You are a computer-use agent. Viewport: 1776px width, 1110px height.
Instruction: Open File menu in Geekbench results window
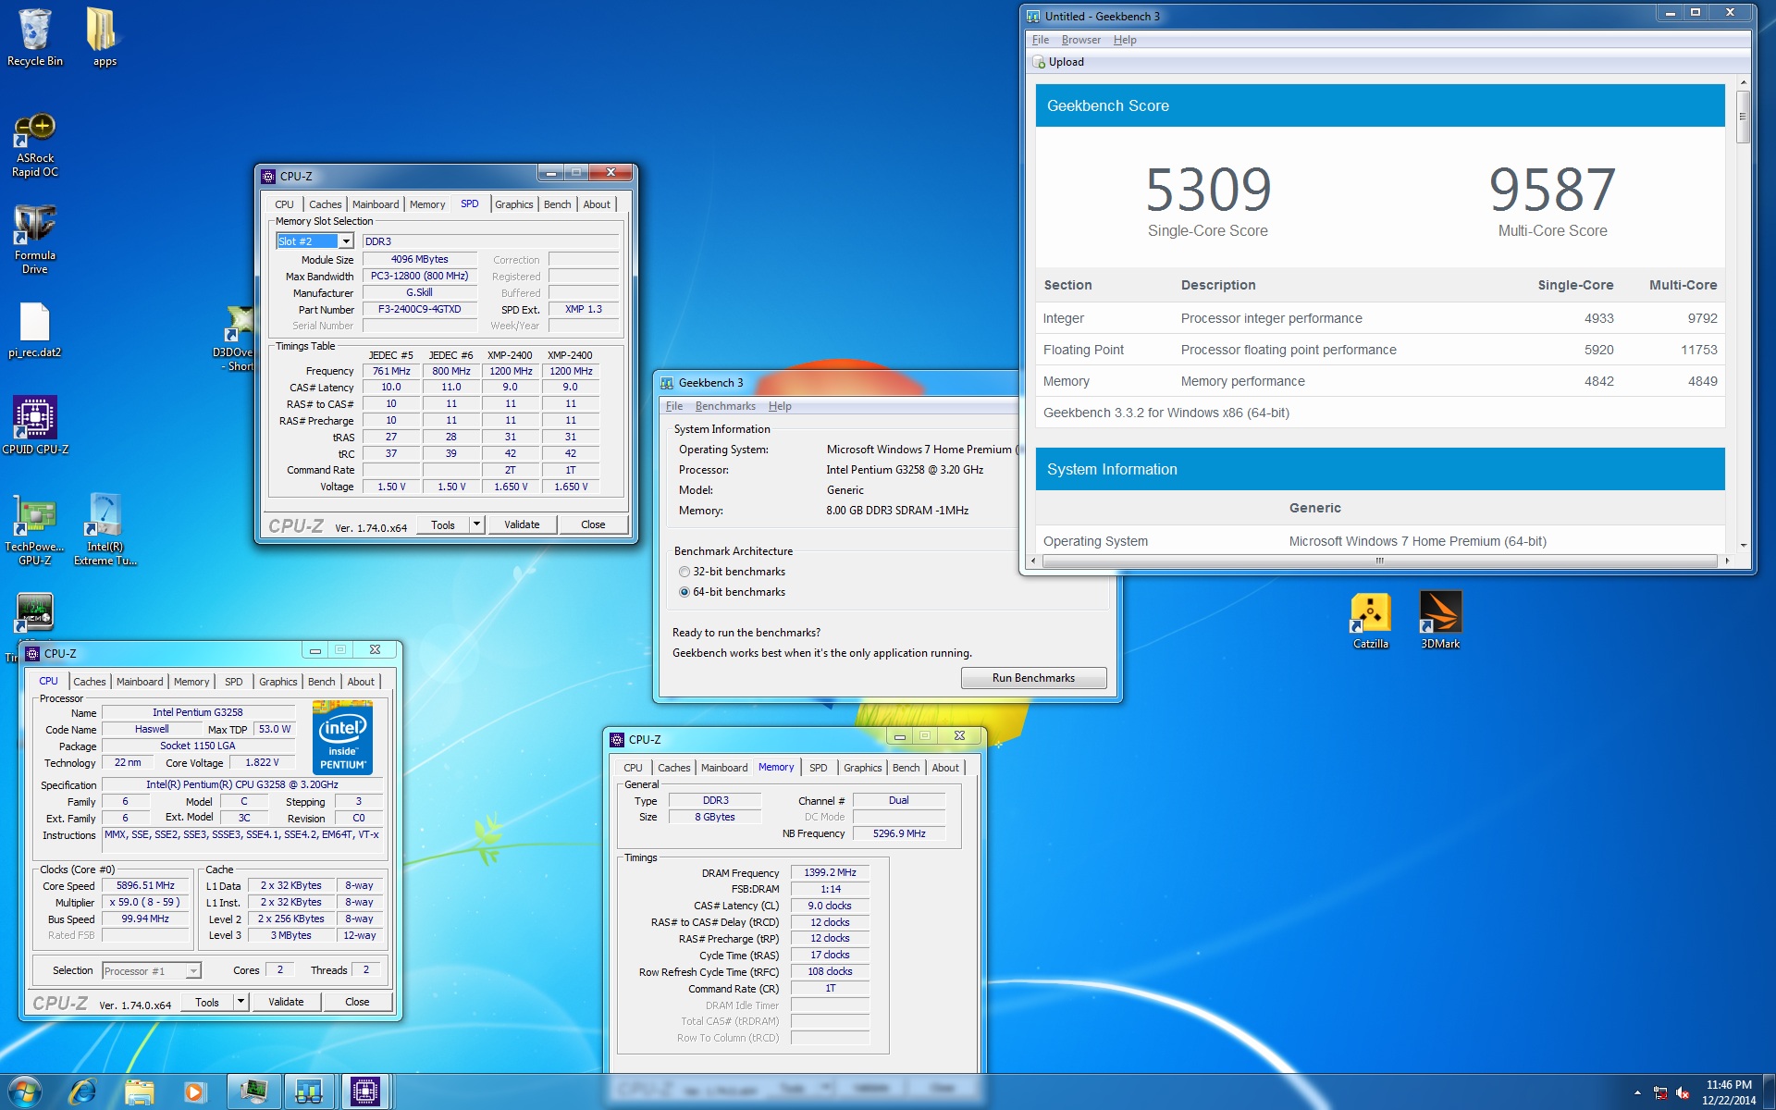pos(1040,40)
